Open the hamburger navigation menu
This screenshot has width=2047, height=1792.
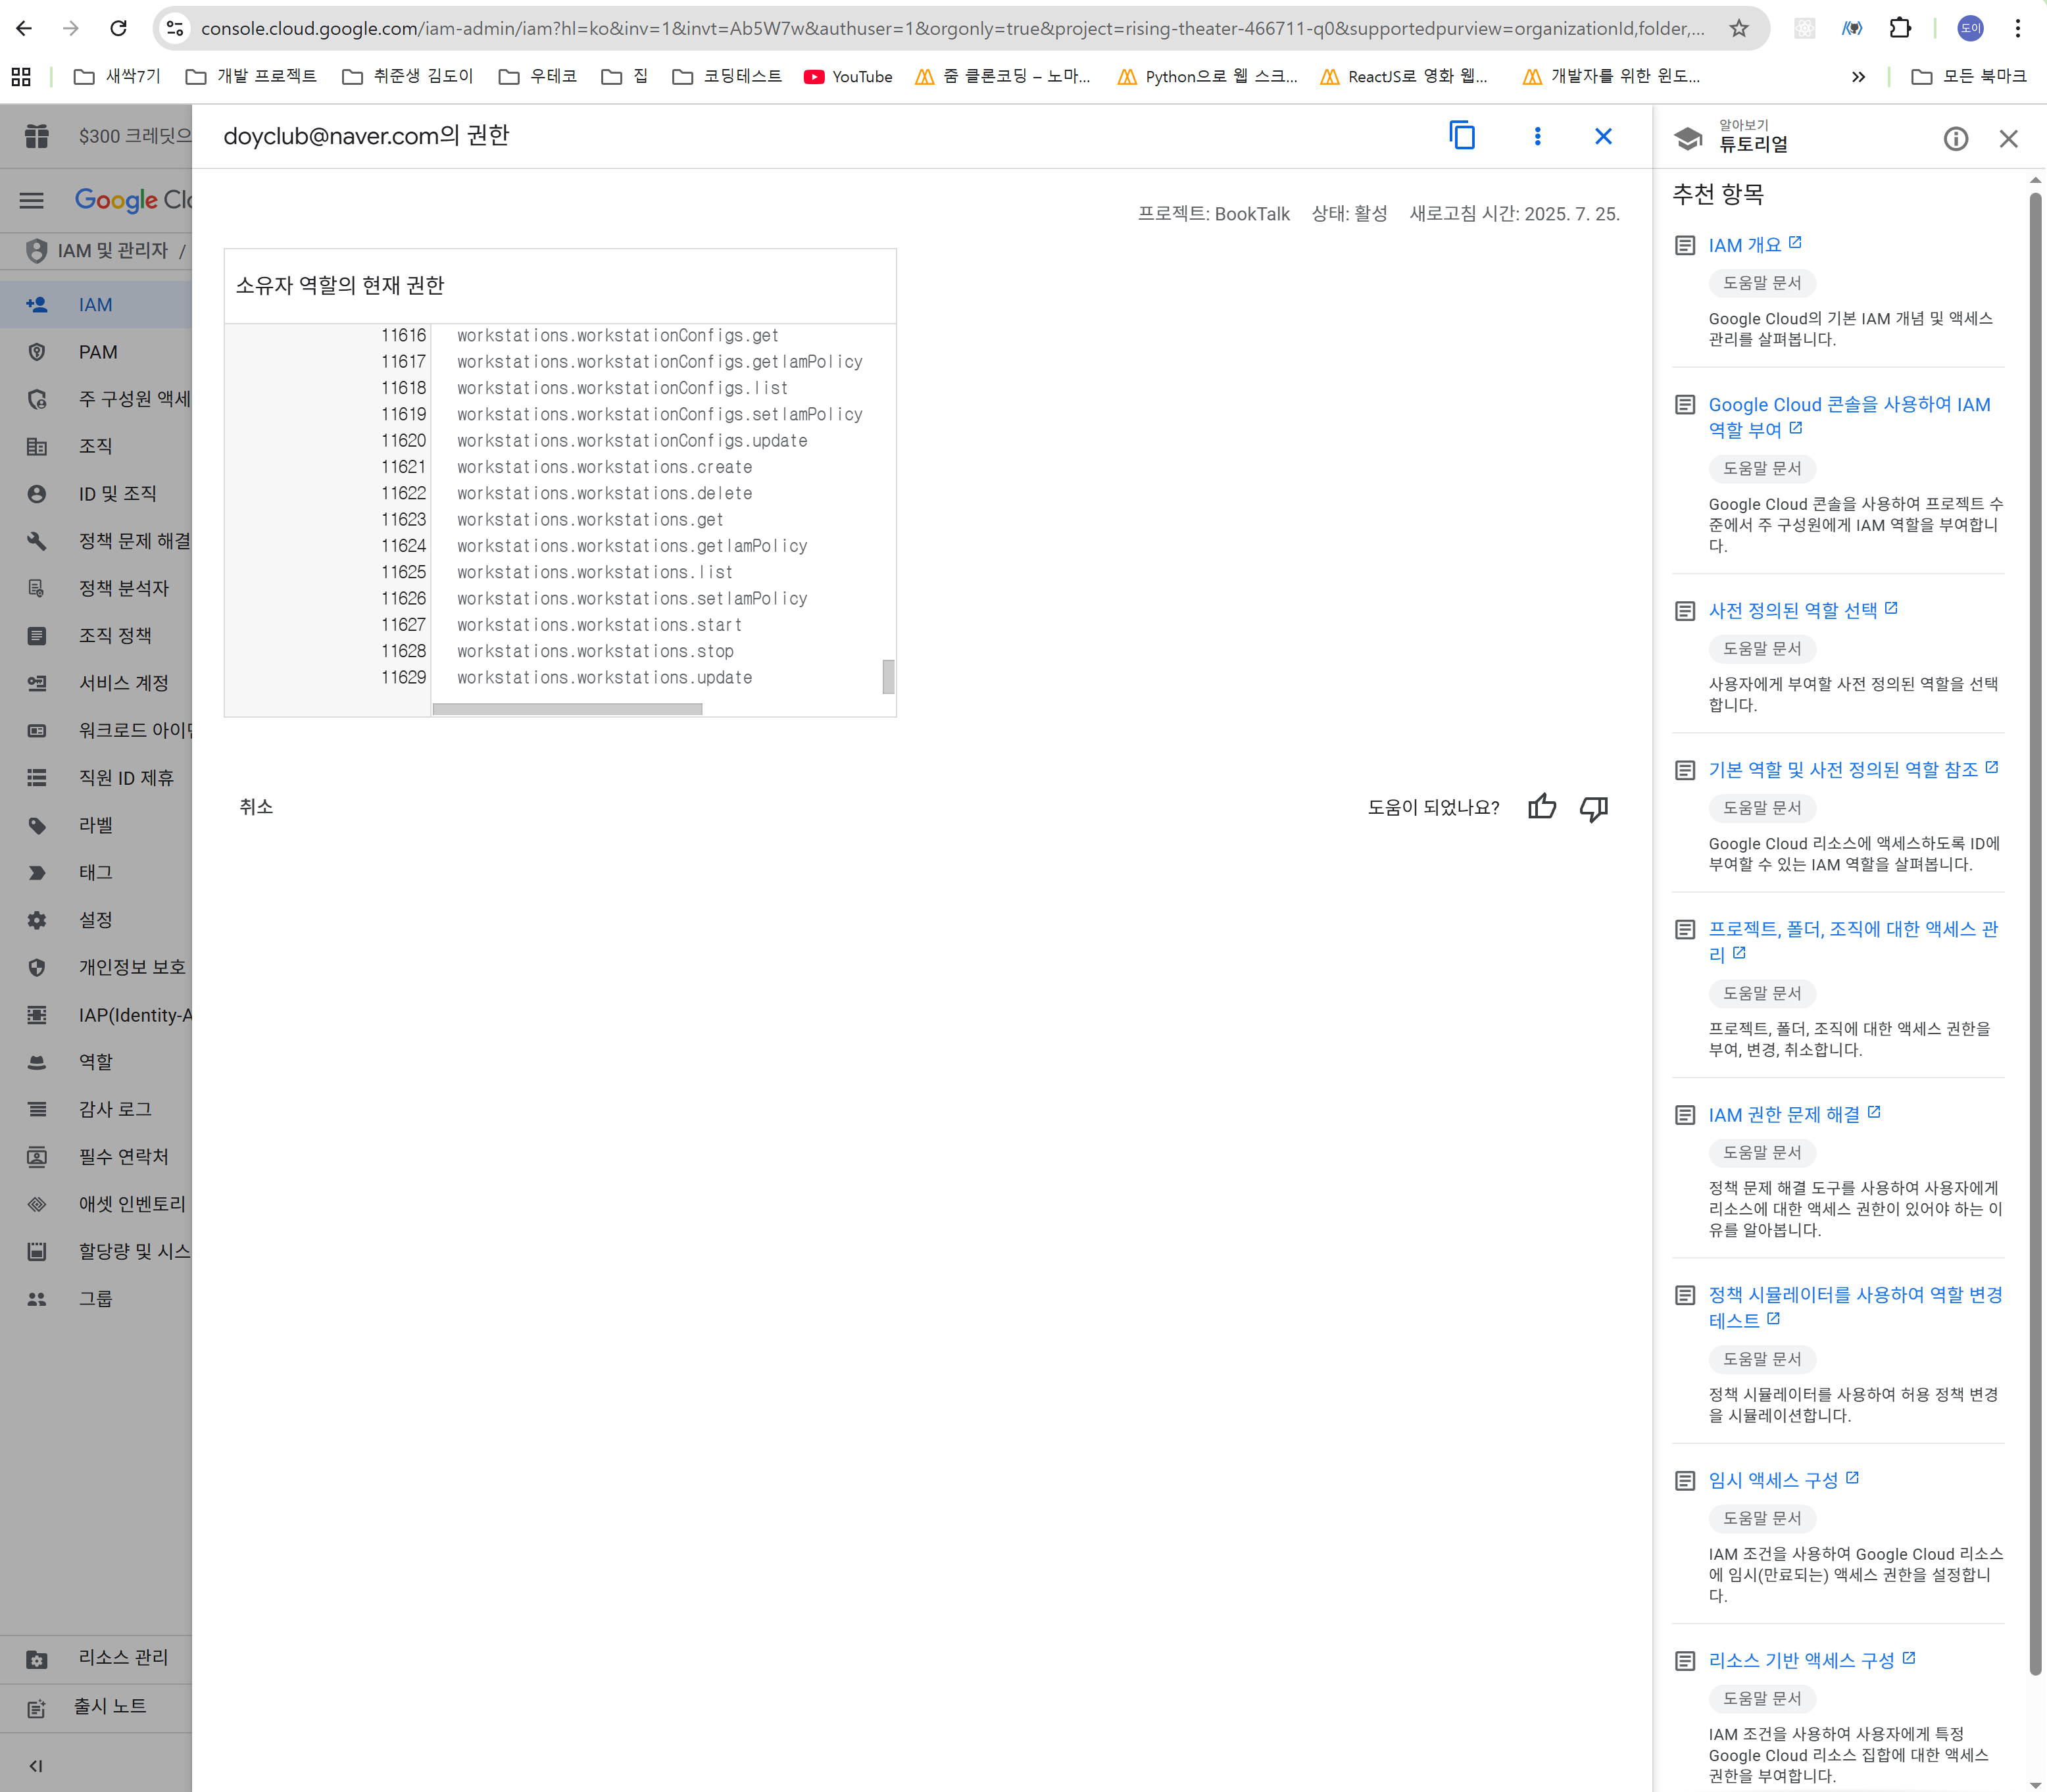tap(32, 200)
